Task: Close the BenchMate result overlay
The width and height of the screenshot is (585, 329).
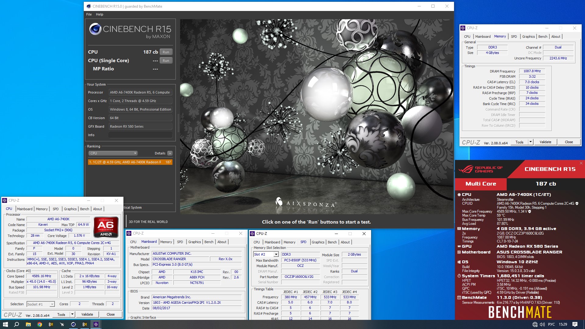Action: tap(581, 163)
